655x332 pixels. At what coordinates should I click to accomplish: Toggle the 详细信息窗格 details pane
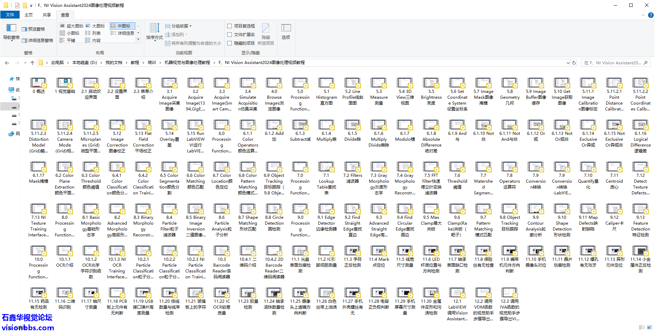[37, 41]
